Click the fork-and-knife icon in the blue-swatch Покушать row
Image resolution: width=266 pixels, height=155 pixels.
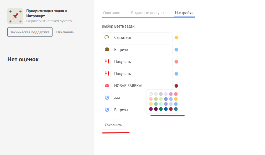[107, 73]
